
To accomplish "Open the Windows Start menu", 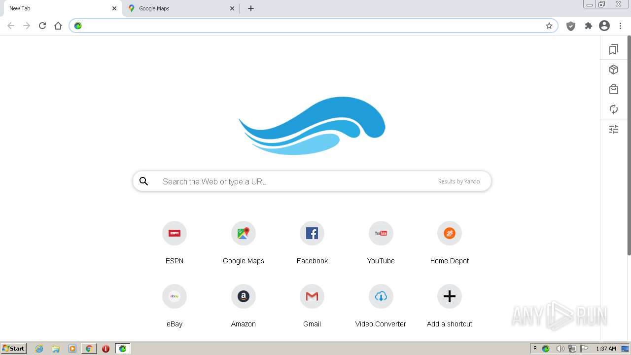I will point(14,349).
